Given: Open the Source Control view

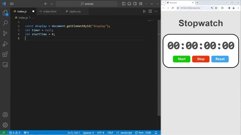Looking at the screenshot, I should click(x=5, y=33).
